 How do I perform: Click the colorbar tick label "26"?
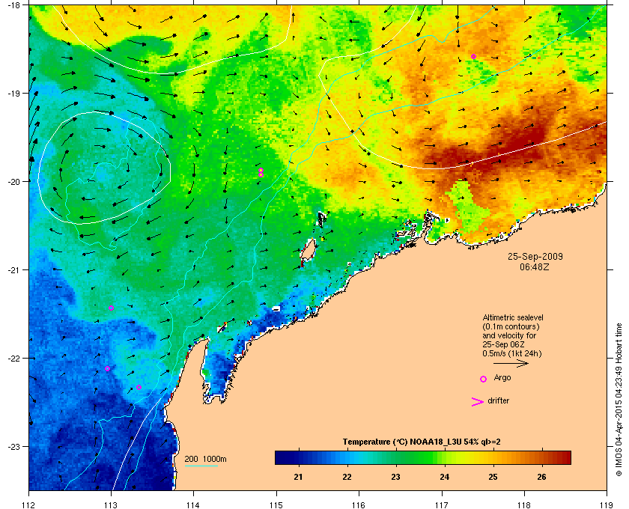coord(542,477)
